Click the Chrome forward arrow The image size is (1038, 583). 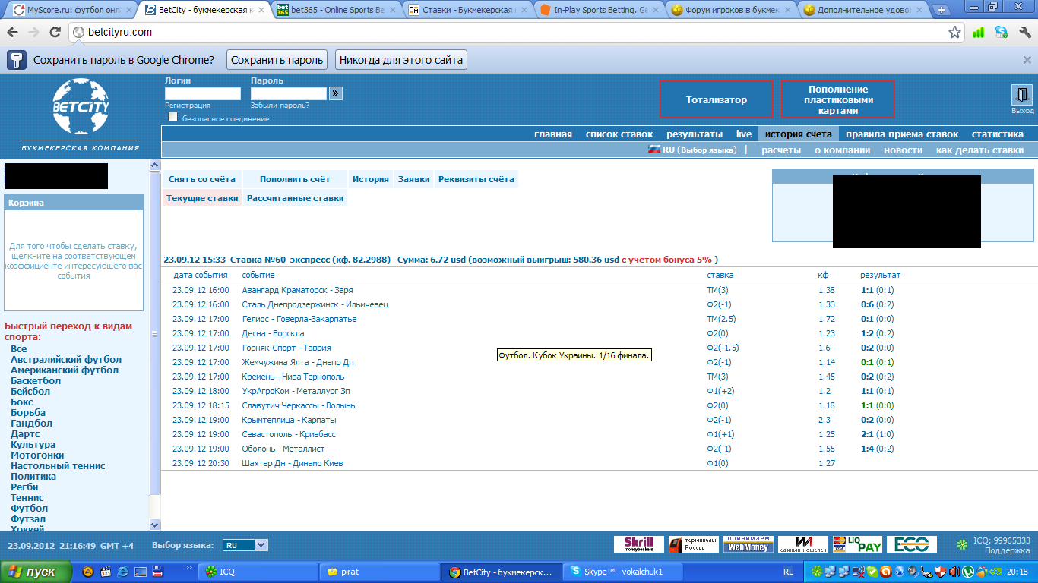pos(33,33)
